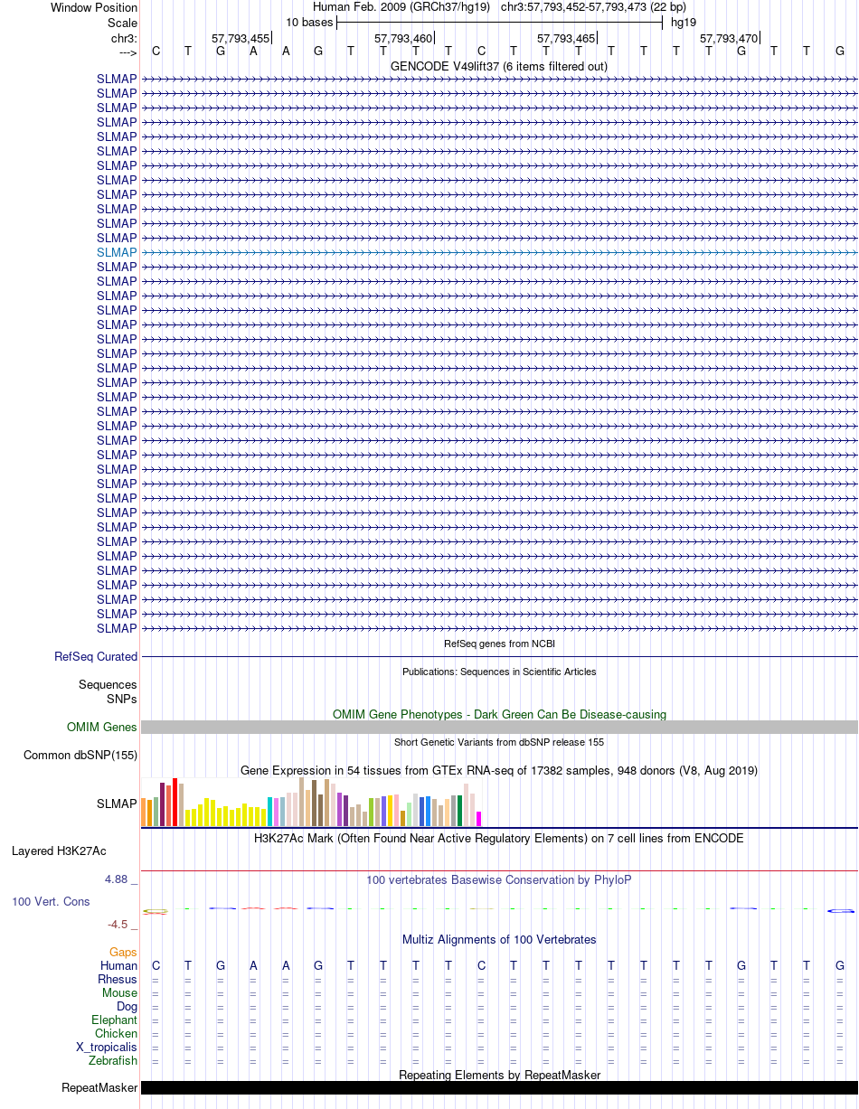Select the Sequences SNPs track label
The image size is (859, 1109).
[108, 692]
